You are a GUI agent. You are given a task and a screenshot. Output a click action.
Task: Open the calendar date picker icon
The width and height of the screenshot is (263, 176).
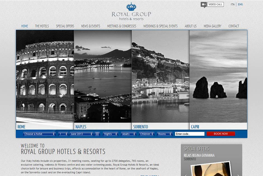(97, 134)
